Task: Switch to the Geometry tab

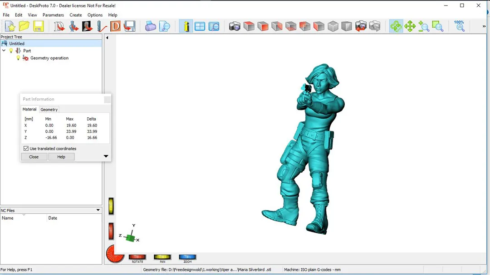Action: pyautogui.click(x=49, y=110)
